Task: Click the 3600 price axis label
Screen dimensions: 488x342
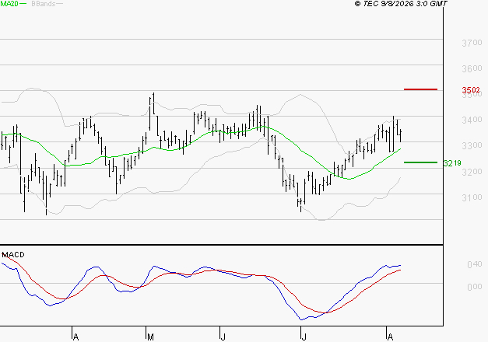Action: click(x=472, y=68)
